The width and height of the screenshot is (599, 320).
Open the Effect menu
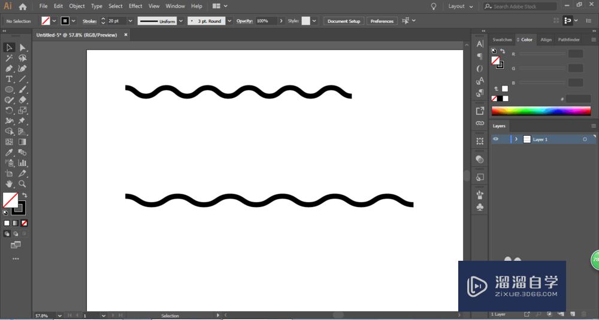point(135,6)
